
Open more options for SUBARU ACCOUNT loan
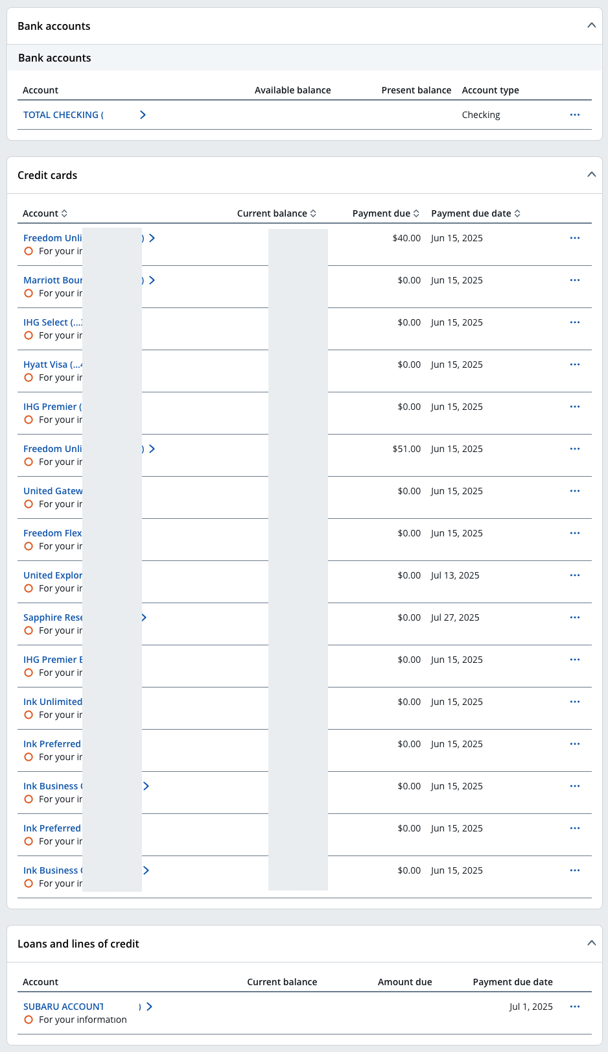click(574, 1007)
